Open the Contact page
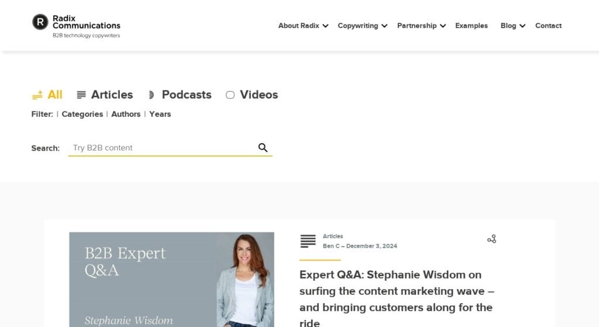The width and height of the screenshot is (599, 327). (x=548, y=26)
